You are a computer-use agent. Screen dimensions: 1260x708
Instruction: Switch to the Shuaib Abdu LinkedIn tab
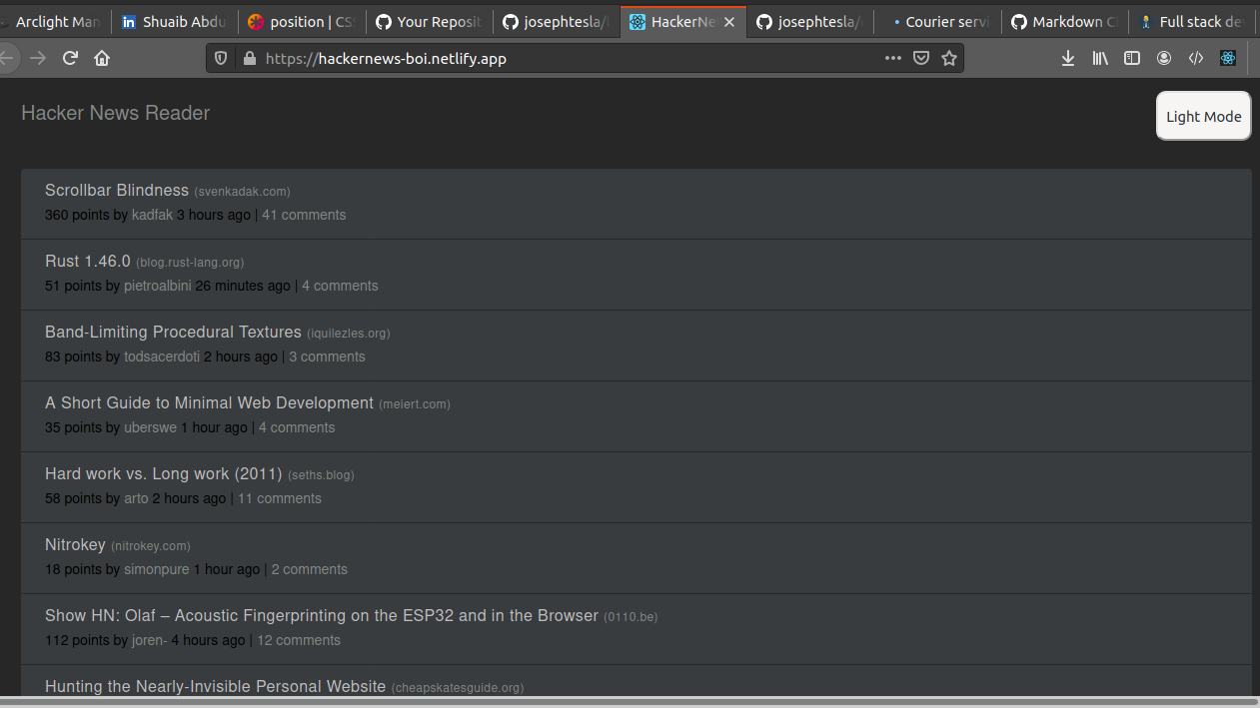tap(173, 21)
